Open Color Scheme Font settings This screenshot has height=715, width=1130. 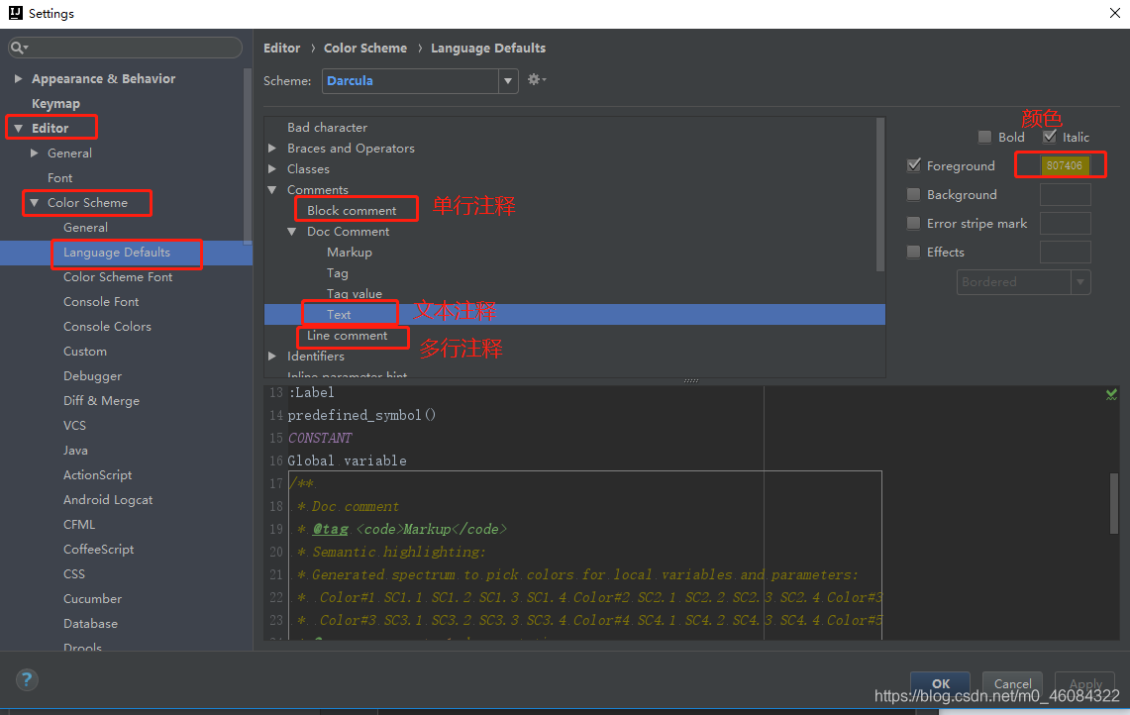click(x=118, y=276)
